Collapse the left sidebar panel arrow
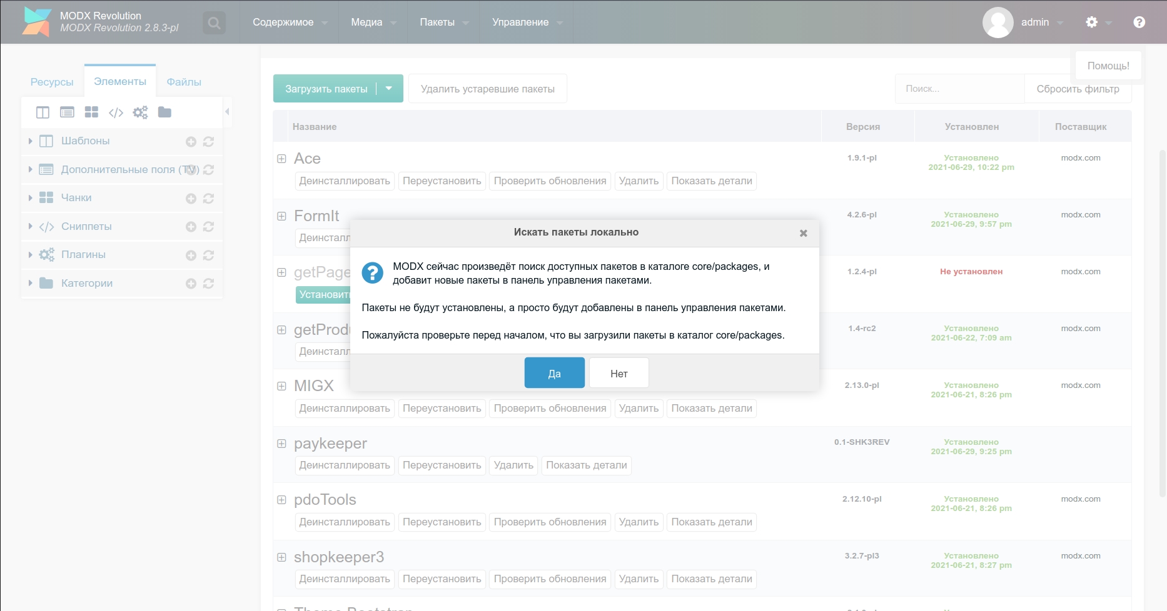 [x=227, y=111]
